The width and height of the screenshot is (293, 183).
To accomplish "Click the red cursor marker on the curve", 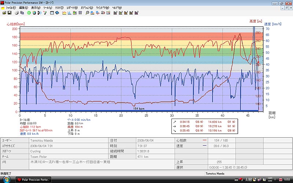I will pos(259,62).
